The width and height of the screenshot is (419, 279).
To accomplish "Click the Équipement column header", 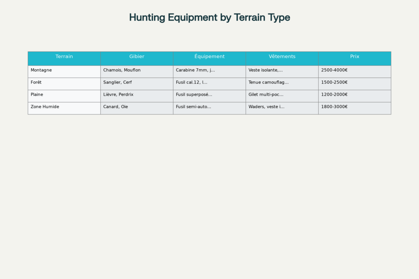I will click(209, 58).
